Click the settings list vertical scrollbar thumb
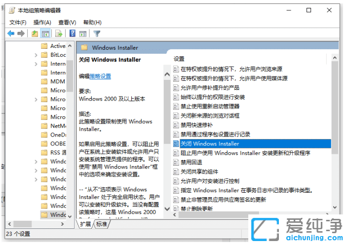347x244 pixels. pyautogui.click(x=335, y=107)
